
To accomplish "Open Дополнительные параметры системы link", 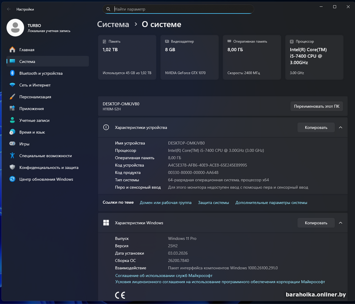I will click(271, 202).
